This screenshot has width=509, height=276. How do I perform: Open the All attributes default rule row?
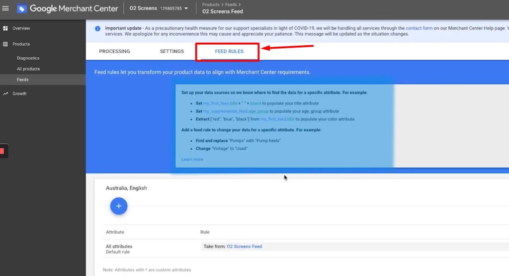pos(306,249)
